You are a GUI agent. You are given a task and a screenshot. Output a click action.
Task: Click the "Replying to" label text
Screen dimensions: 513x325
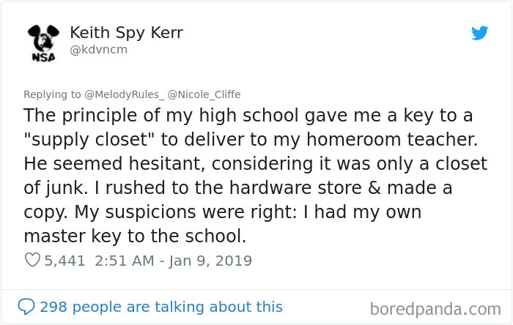click(52, 94)
